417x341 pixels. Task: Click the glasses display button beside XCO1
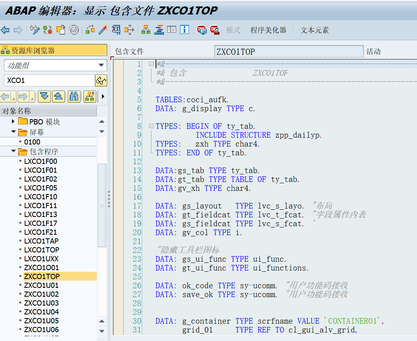click(101, 81)
